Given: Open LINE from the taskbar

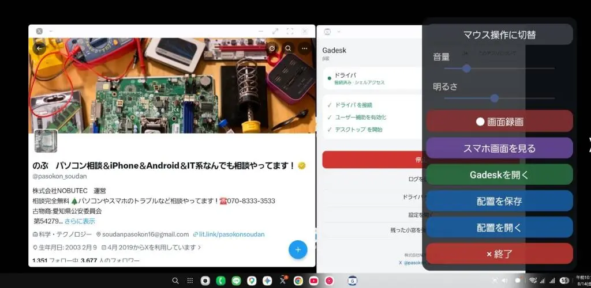Looking at the screenshot, I should coord(236,281).
